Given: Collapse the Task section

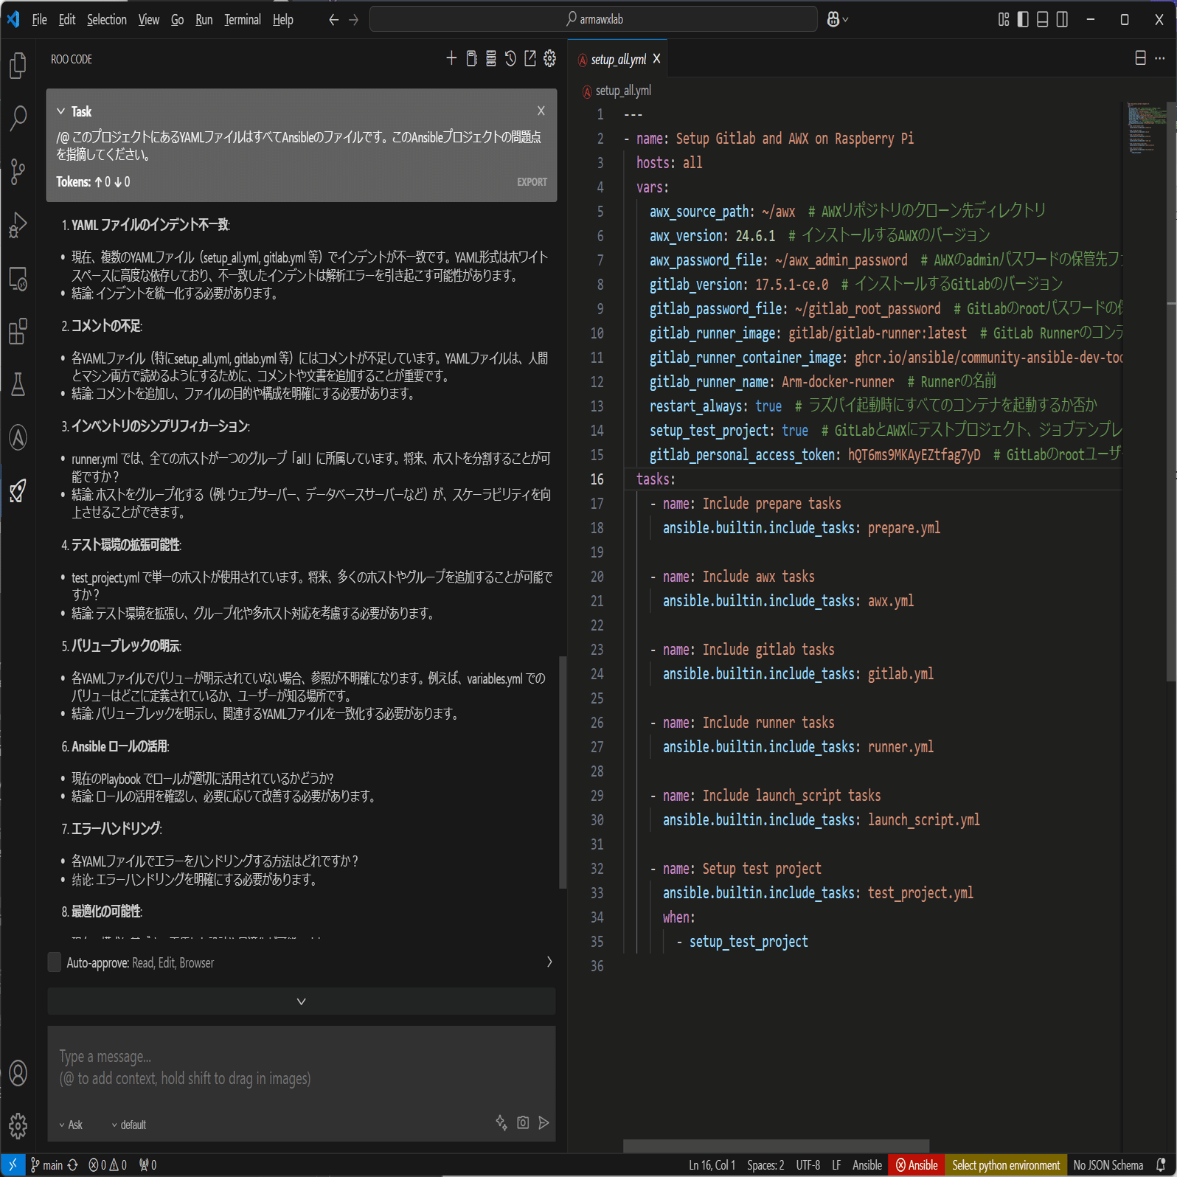Looking at the screenshot, I should click(x=60, y=111).
